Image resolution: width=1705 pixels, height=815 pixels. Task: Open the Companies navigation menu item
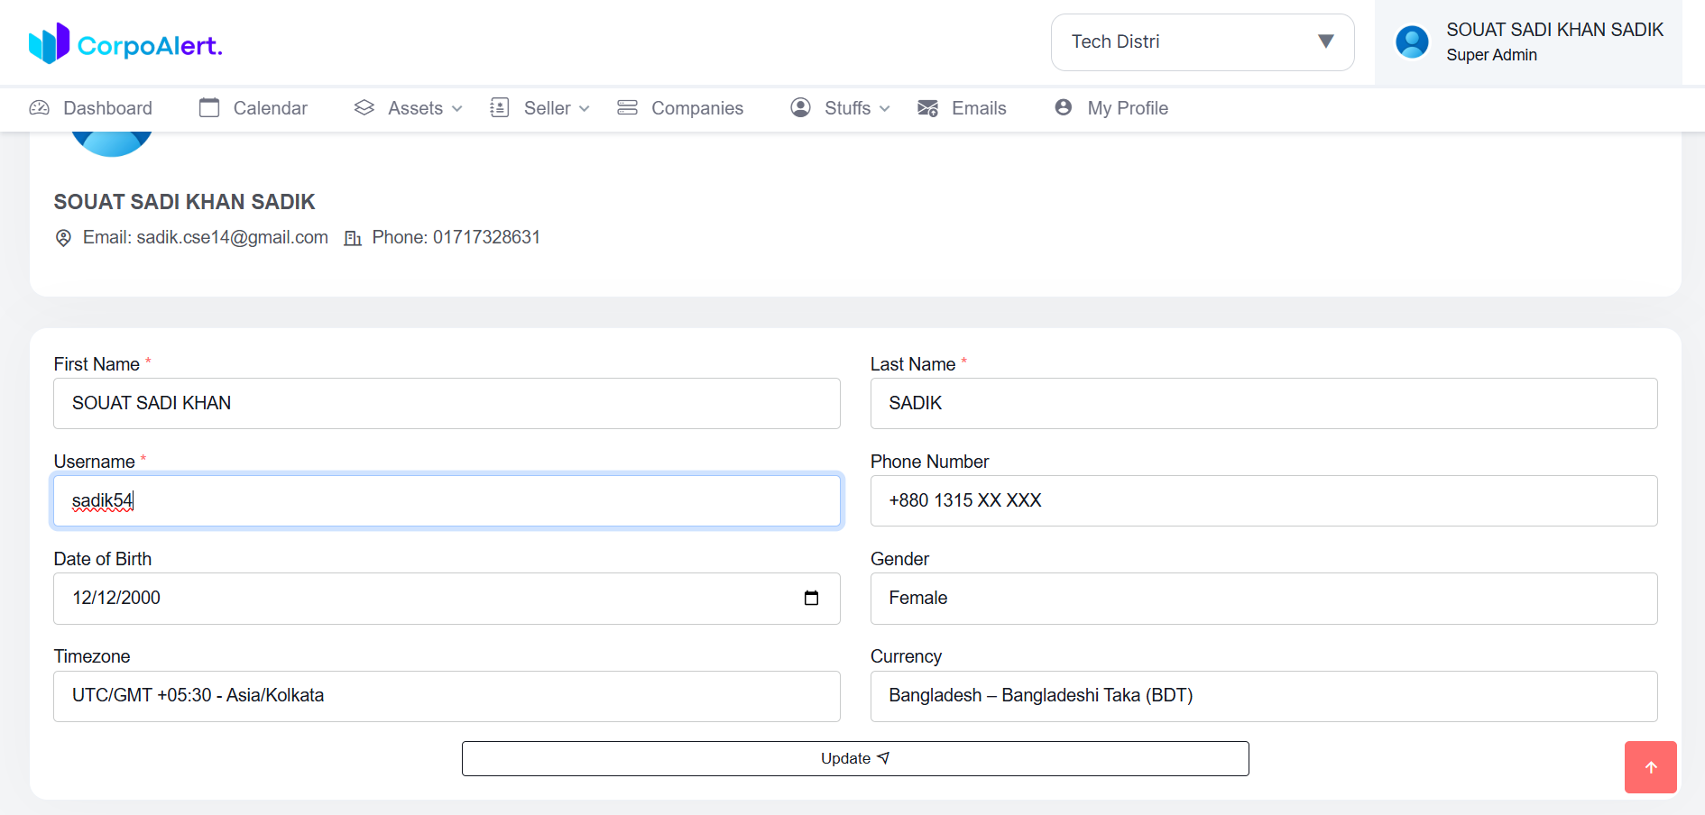tap(696, 107)
